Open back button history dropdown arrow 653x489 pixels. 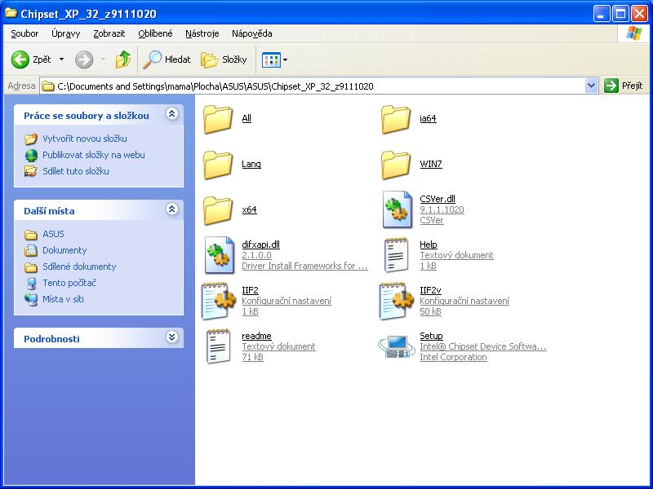pos(61,59)
